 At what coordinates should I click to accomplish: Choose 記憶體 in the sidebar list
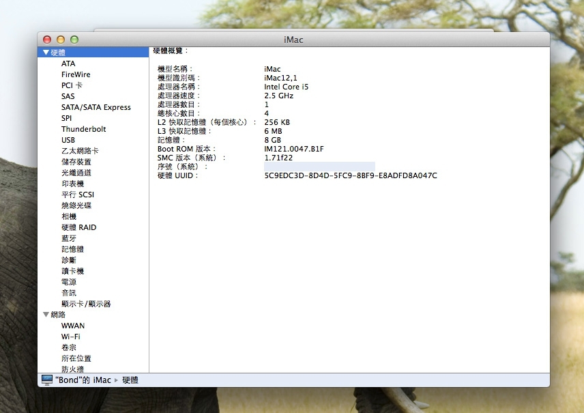click(x=72, y=249)
